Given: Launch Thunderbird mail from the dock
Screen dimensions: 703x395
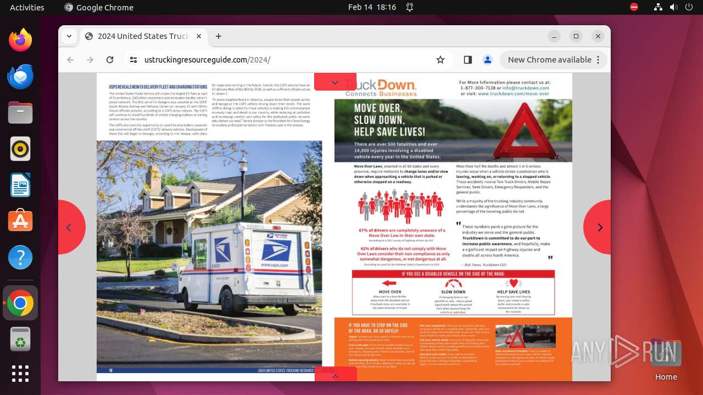Looking at the screenshot, I should tap(20, 76).
